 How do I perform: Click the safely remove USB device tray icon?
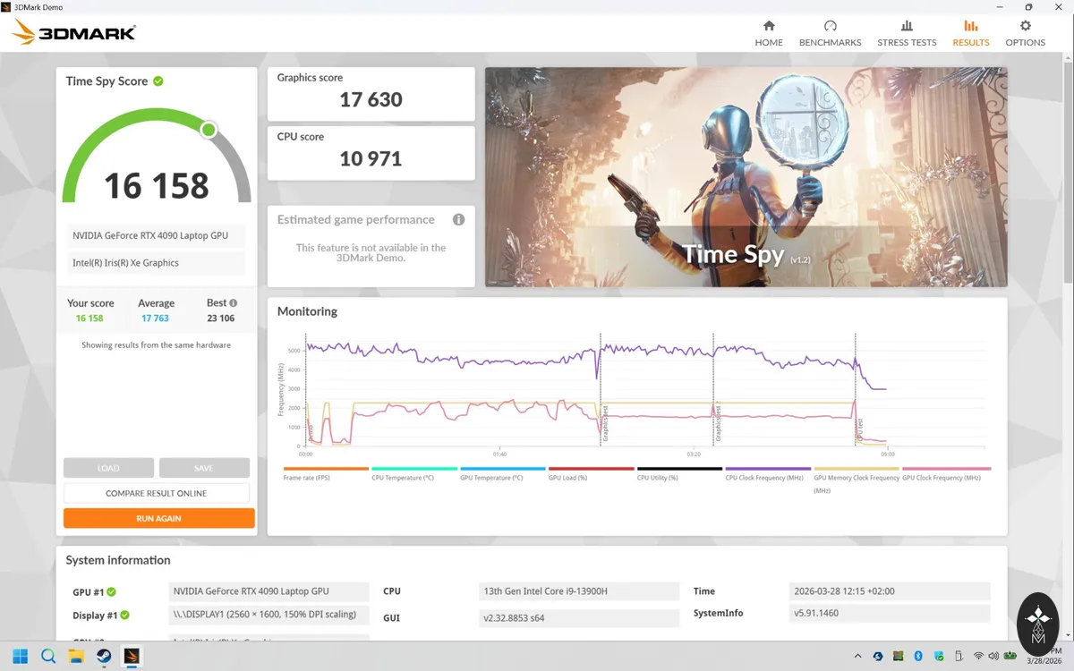tap(959, 656)
